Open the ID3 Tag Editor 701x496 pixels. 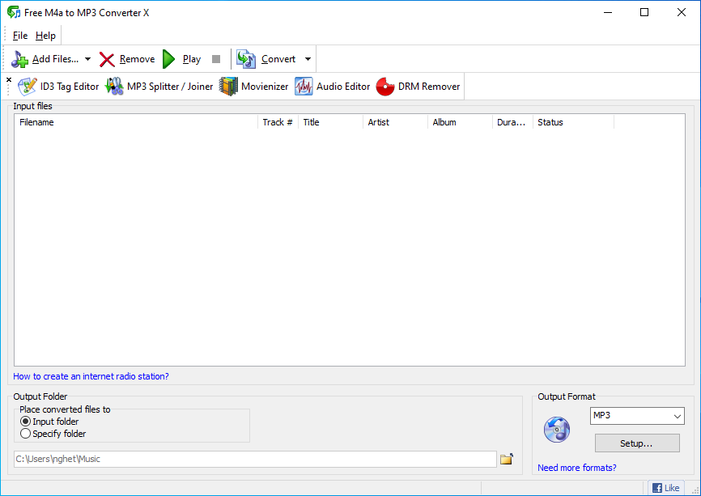(58, 86)
